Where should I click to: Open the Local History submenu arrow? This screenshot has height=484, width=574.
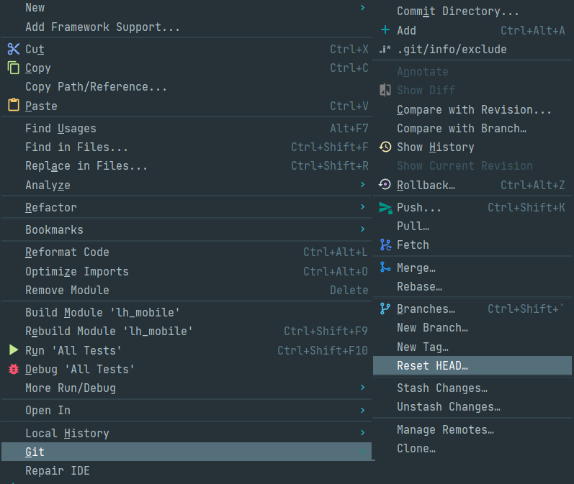(362, 433)
